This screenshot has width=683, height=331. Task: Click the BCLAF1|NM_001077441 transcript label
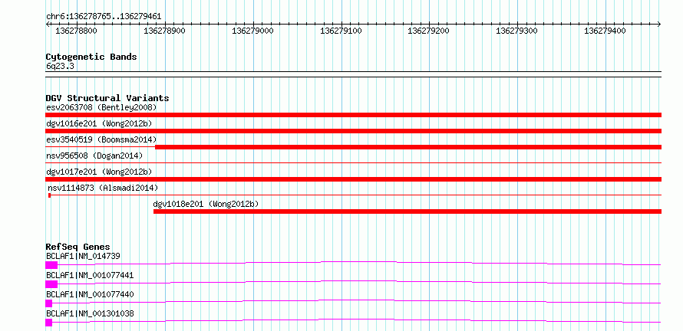click(x=90, y=275)
